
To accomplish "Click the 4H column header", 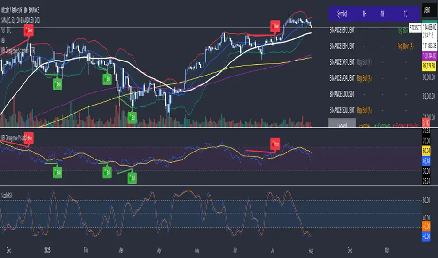I will point(382,14).
